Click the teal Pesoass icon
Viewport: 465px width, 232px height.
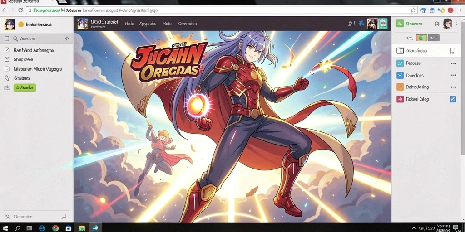pos(400,63)
